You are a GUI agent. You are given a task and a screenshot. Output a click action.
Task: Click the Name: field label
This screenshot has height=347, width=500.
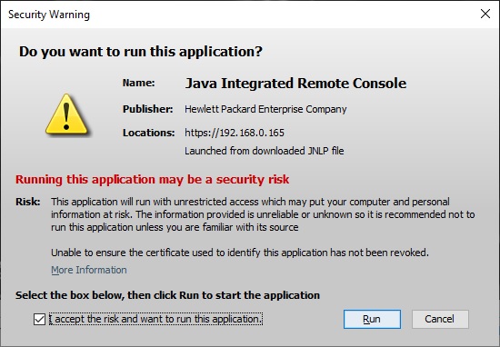click(x=139, y=83)
